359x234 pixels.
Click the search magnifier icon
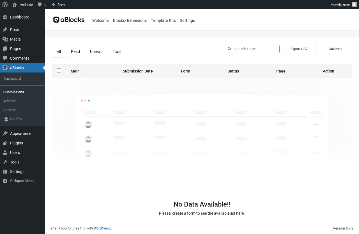tap(229, 49)
